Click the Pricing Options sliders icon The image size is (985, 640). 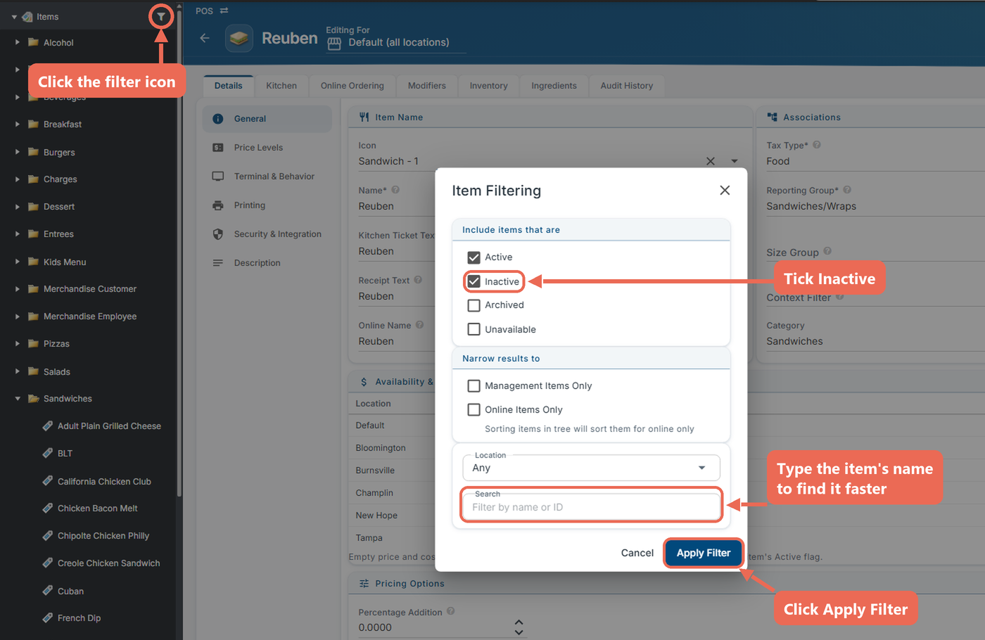click(x=364, y=584)
